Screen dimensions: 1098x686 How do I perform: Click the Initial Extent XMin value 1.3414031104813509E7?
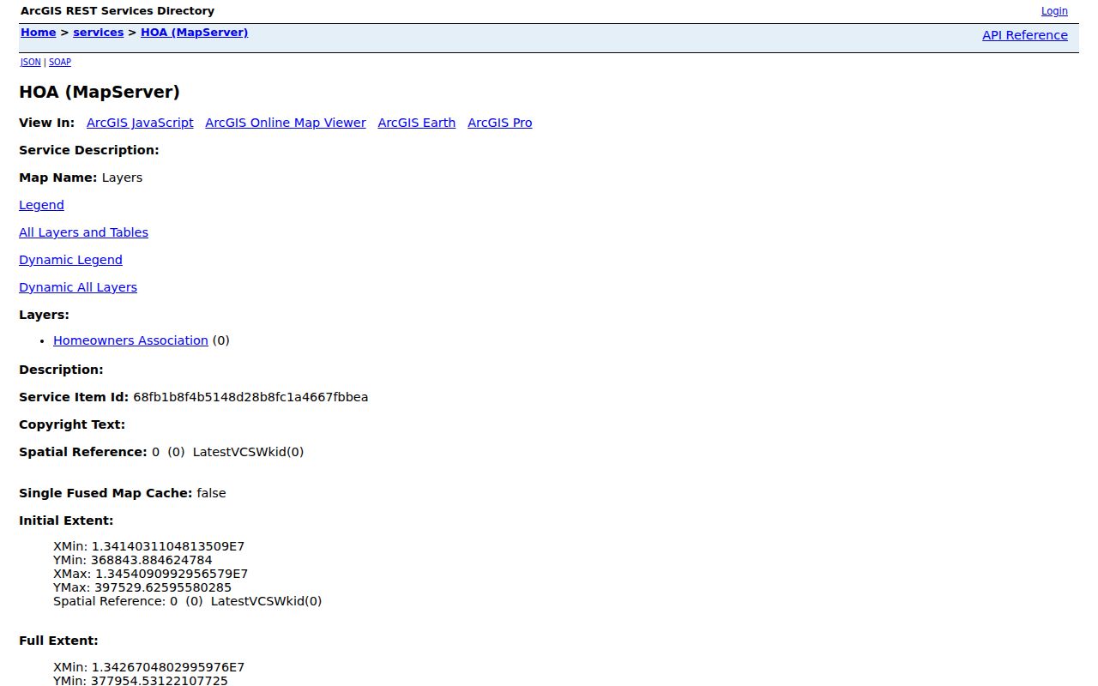(168, 546)
